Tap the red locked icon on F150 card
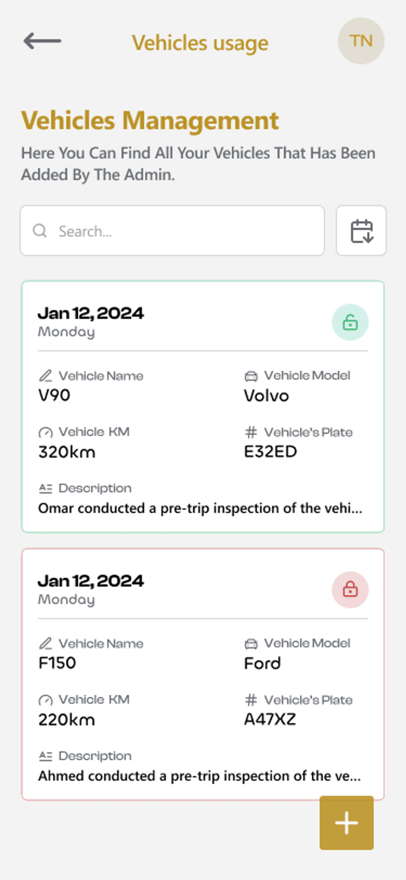Screen dimensions: 406x880 pyautogui.click(x=350, y=590)
